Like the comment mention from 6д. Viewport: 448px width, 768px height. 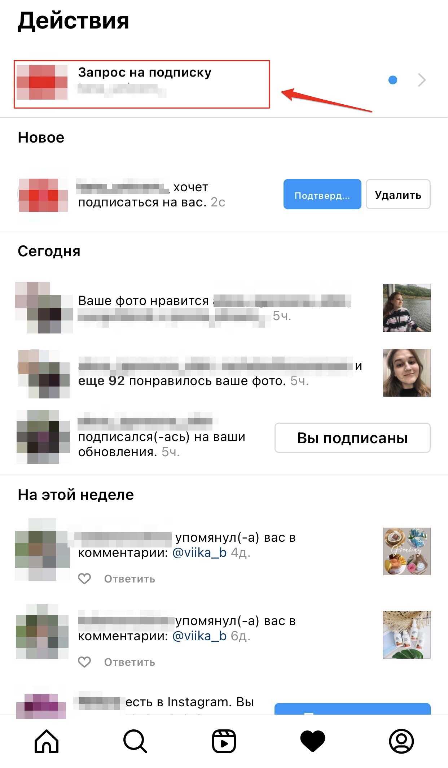(85, 662)
